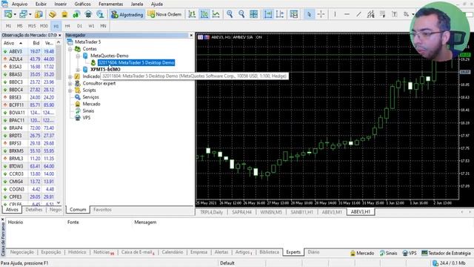The width and height of the screenshot is (474, 267).
Task: Close the Navigator panel
Action: (x=191, y=36)
